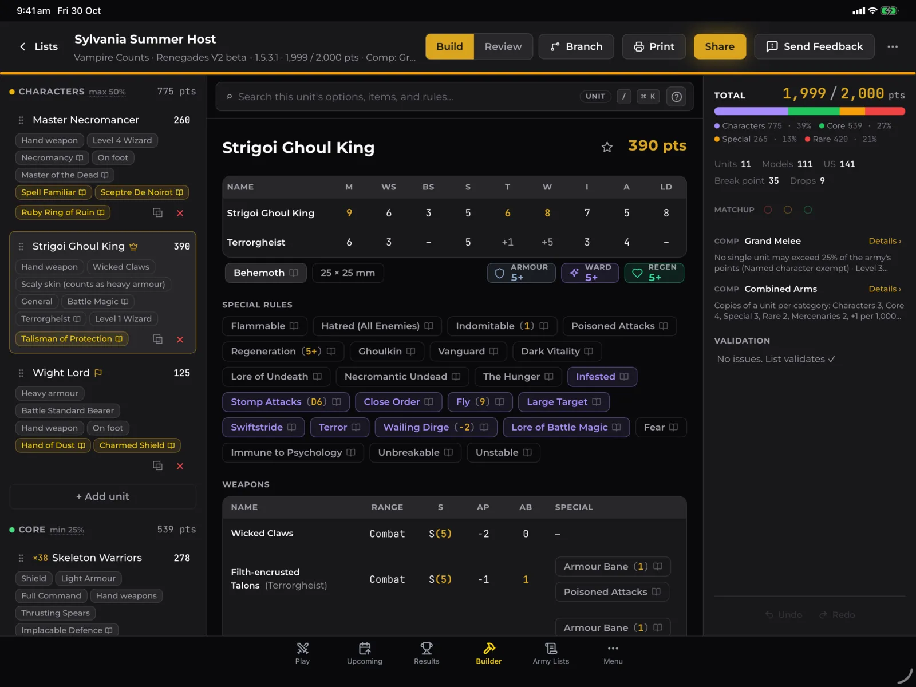Delete the Master Necromancer with red X
Viewport: 916px width, 687px height.
point(180,212)
